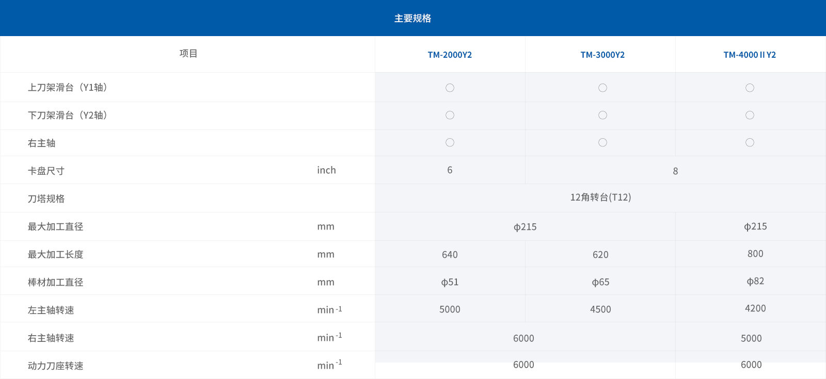Click 动力刀座转速 6000 under TM-4000 II Y2
Image resolution: width=826 pixels, height=379 pixels.
coord(751,365)
